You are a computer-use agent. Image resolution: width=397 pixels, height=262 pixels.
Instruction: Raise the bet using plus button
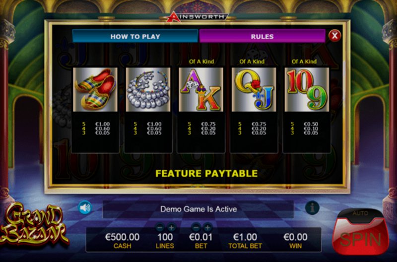point(207,228)
